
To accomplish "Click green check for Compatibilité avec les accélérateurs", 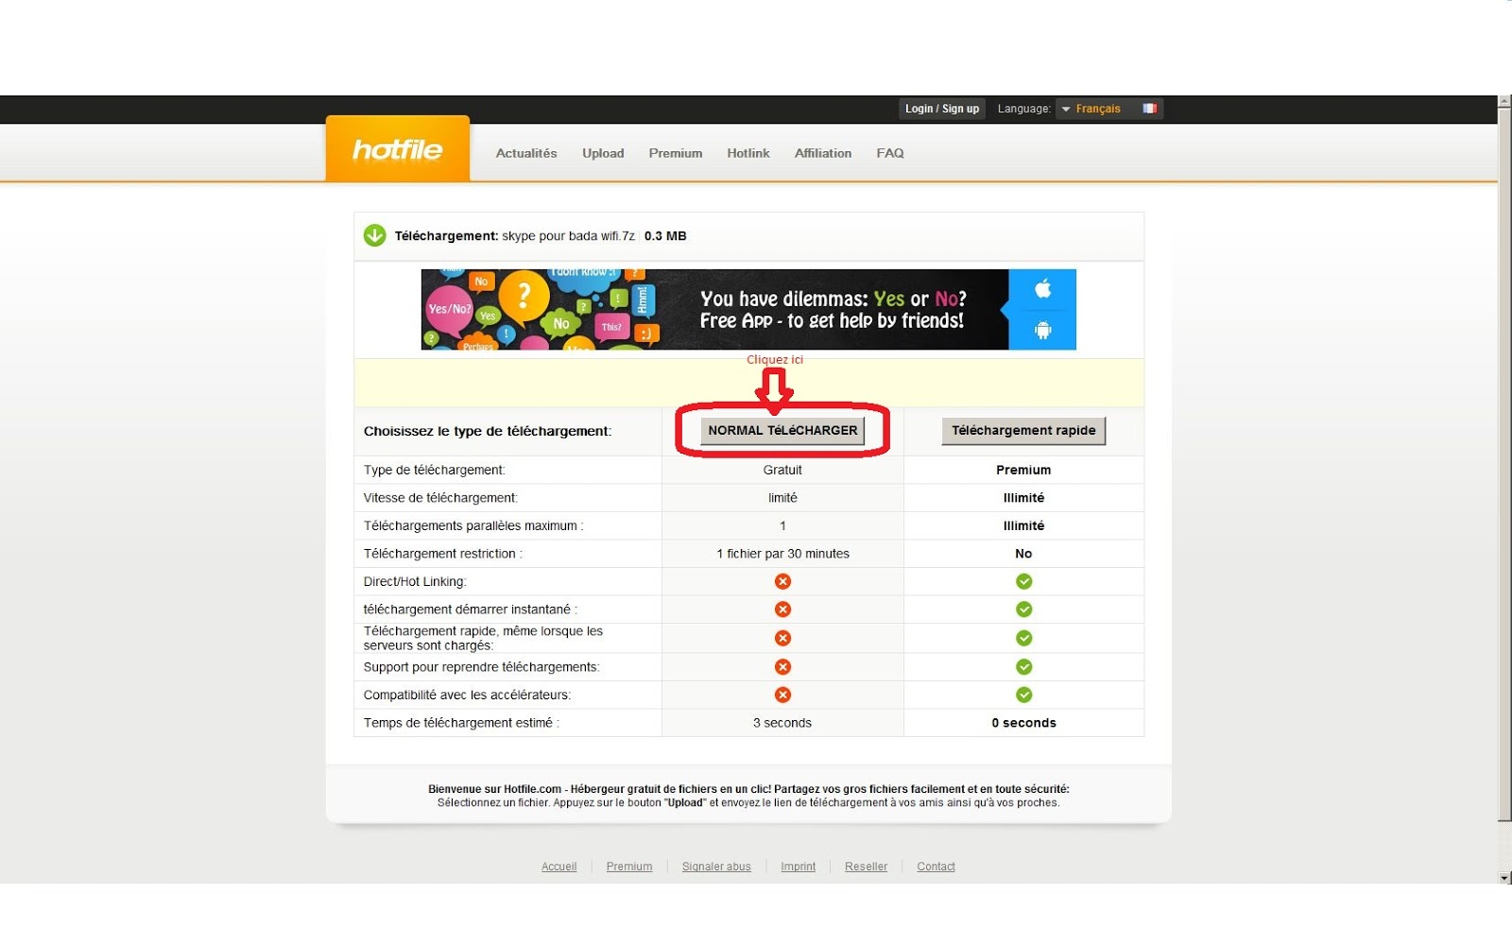I will (x=1023, y=695).
